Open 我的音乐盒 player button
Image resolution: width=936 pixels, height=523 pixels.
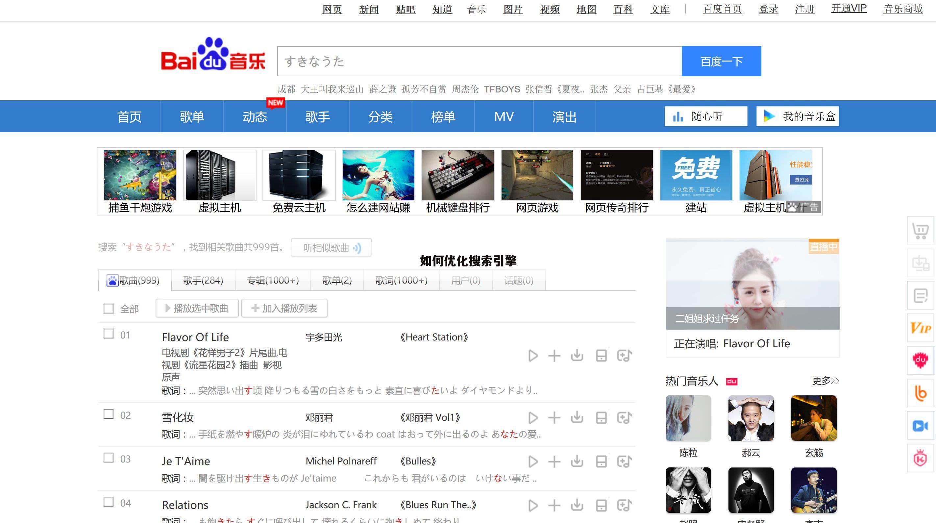click(x=798, y=116)
